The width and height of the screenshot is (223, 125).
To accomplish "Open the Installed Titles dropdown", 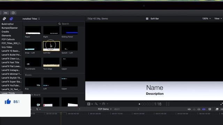I will (x=31, y=19).
